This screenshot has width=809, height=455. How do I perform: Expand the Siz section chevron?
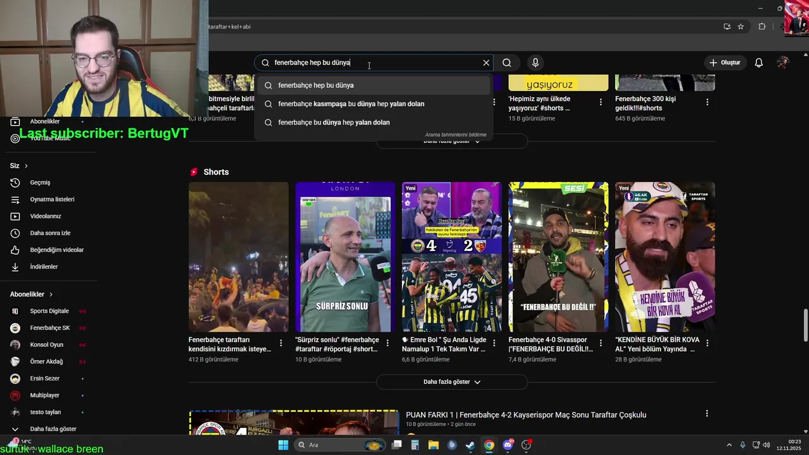26,166
